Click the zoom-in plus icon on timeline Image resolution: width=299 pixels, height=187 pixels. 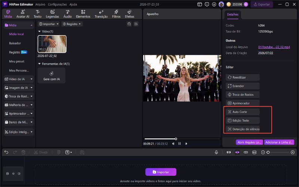click(293, 152)
